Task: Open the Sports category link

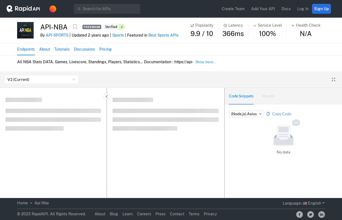Action: (118, 35)
